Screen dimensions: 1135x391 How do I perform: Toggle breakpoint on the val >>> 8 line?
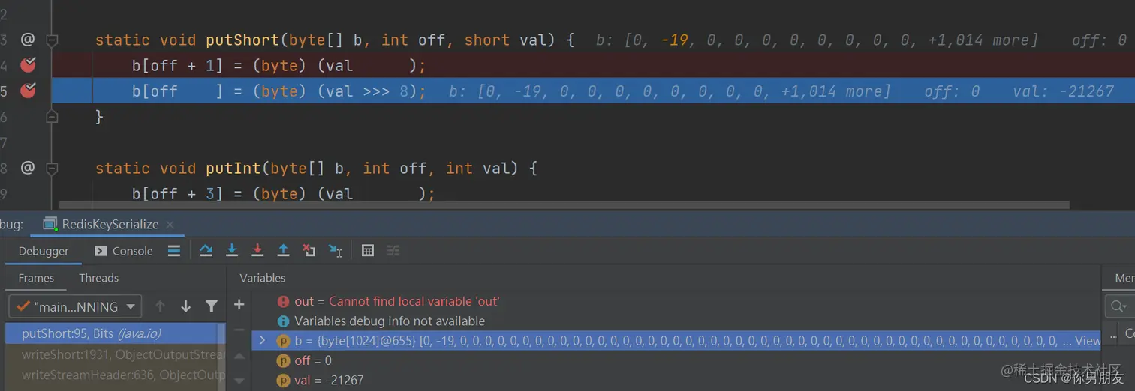tap(28, 91)
